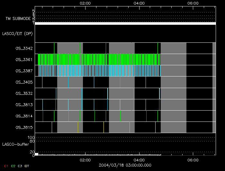The image size is (225, 171).
Task: Click the 04:00 tick label on bottom axis
Action: 139,160
